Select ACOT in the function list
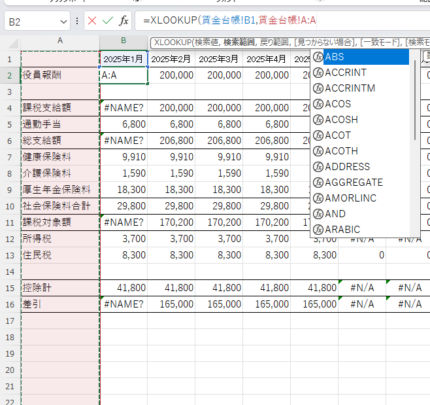 [361, 135]
